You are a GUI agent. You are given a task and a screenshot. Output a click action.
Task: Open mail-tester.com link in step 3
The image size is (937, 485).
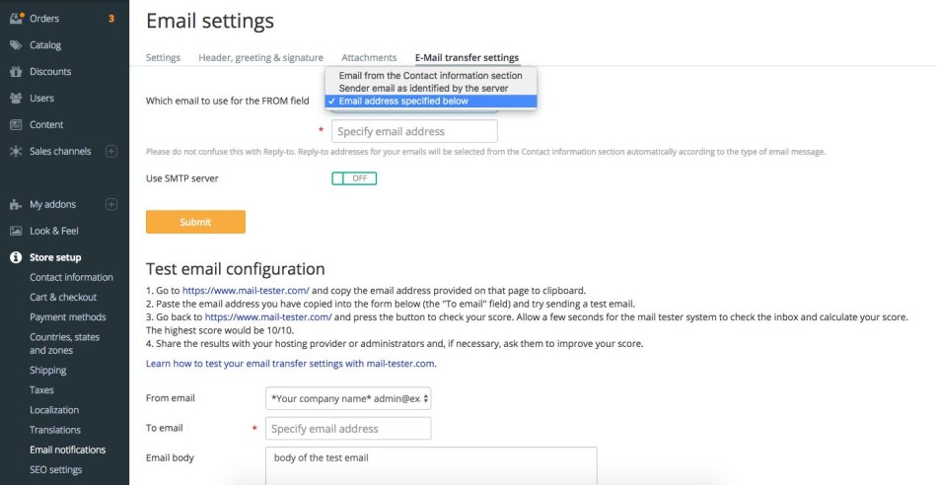pyautogui.click(x=268, y=316)
